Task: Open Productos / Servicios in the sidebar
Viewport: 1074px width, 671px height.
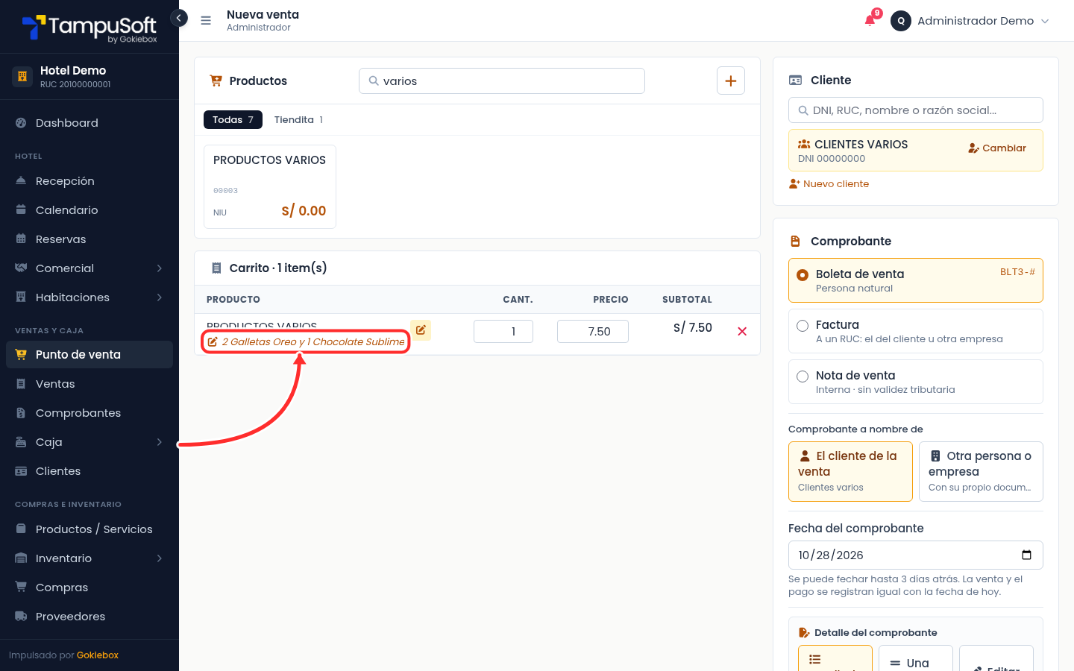Action: pyautogui.click(x=89, y=529)
